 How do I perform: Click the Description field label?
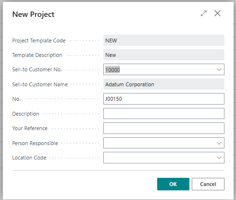pyautogui.click(x=25, y=114)
